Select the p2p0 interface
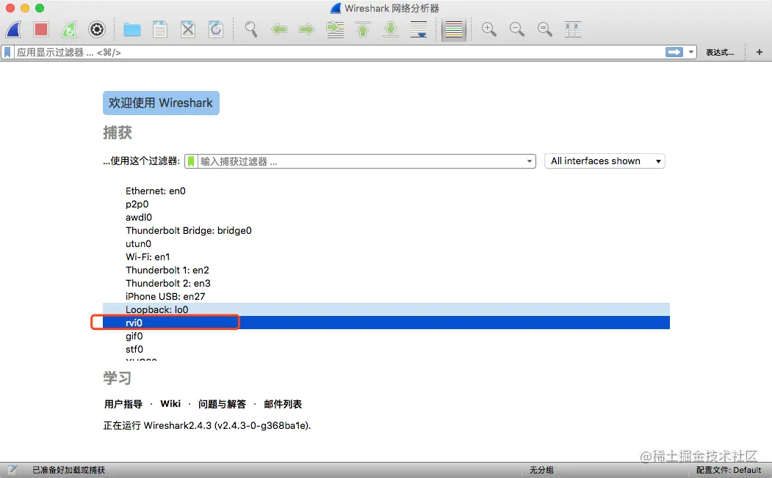Viewport: 772px width, 478px height. [x=137, y=204]
